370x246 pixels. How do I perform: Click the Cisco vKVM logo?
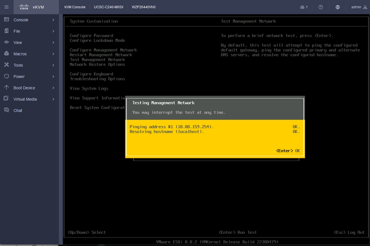tap(32, 7)
